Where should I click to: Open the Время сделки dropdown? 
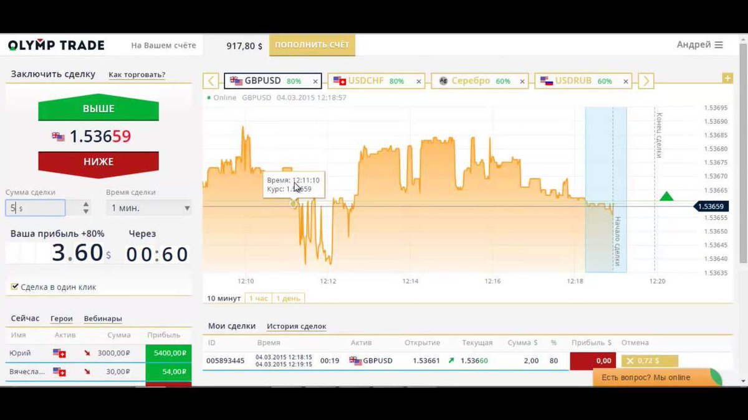148,208
